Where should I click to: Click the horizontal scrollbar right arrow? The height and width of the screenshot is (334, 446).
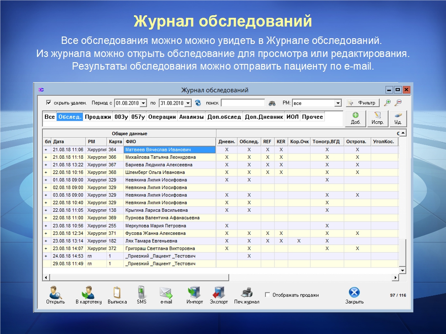pos(395,277)
